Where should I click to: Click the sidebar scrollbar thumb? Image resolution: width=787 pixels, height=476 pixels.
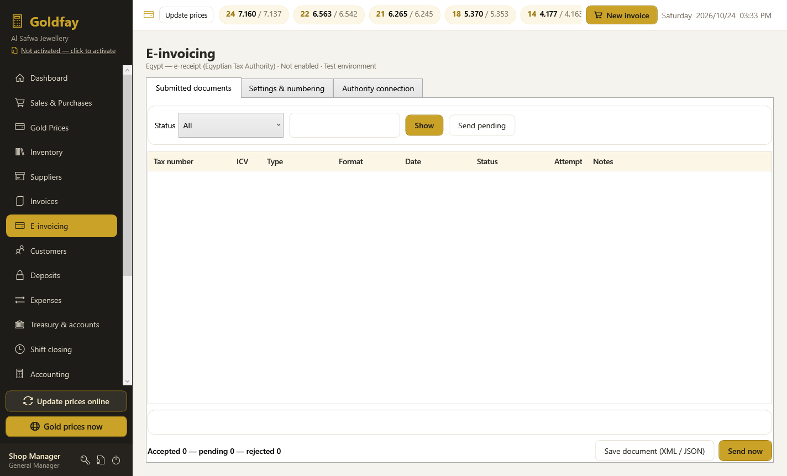click(x=128, y=175)
